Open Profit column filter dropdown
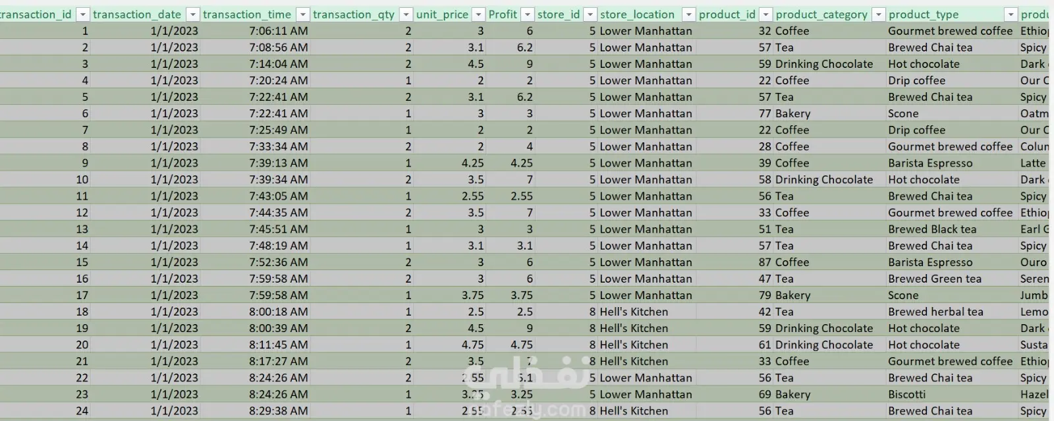 pyautogui.click(x=528, y=14)
